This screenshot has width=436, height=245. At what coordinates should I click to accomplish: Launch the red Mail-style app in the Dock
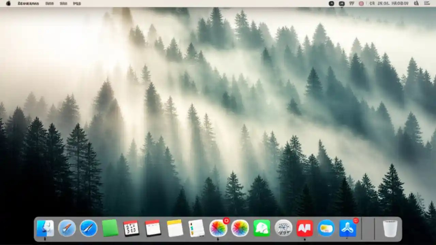tap(306, 228)
